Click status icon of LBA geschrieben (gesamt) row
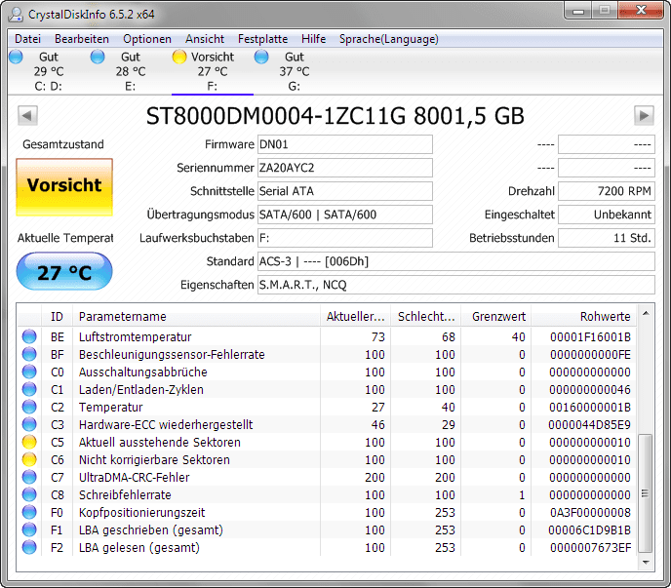The width and height of the screenshot is (671, 588). tap(29, 529)
